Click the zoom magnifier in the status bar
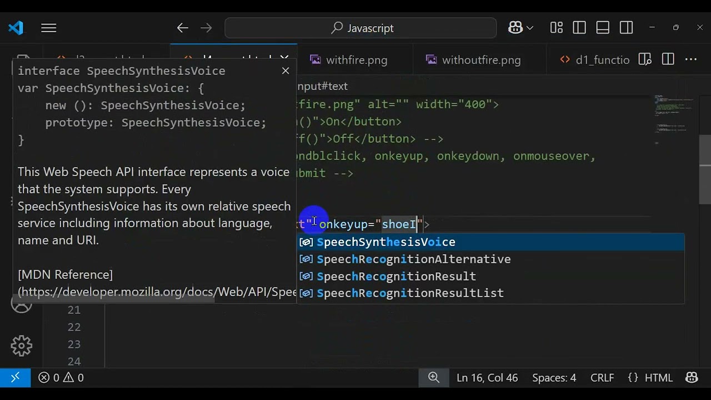Image resolution: width=711 pixels, height=400 pixels. 434,378
